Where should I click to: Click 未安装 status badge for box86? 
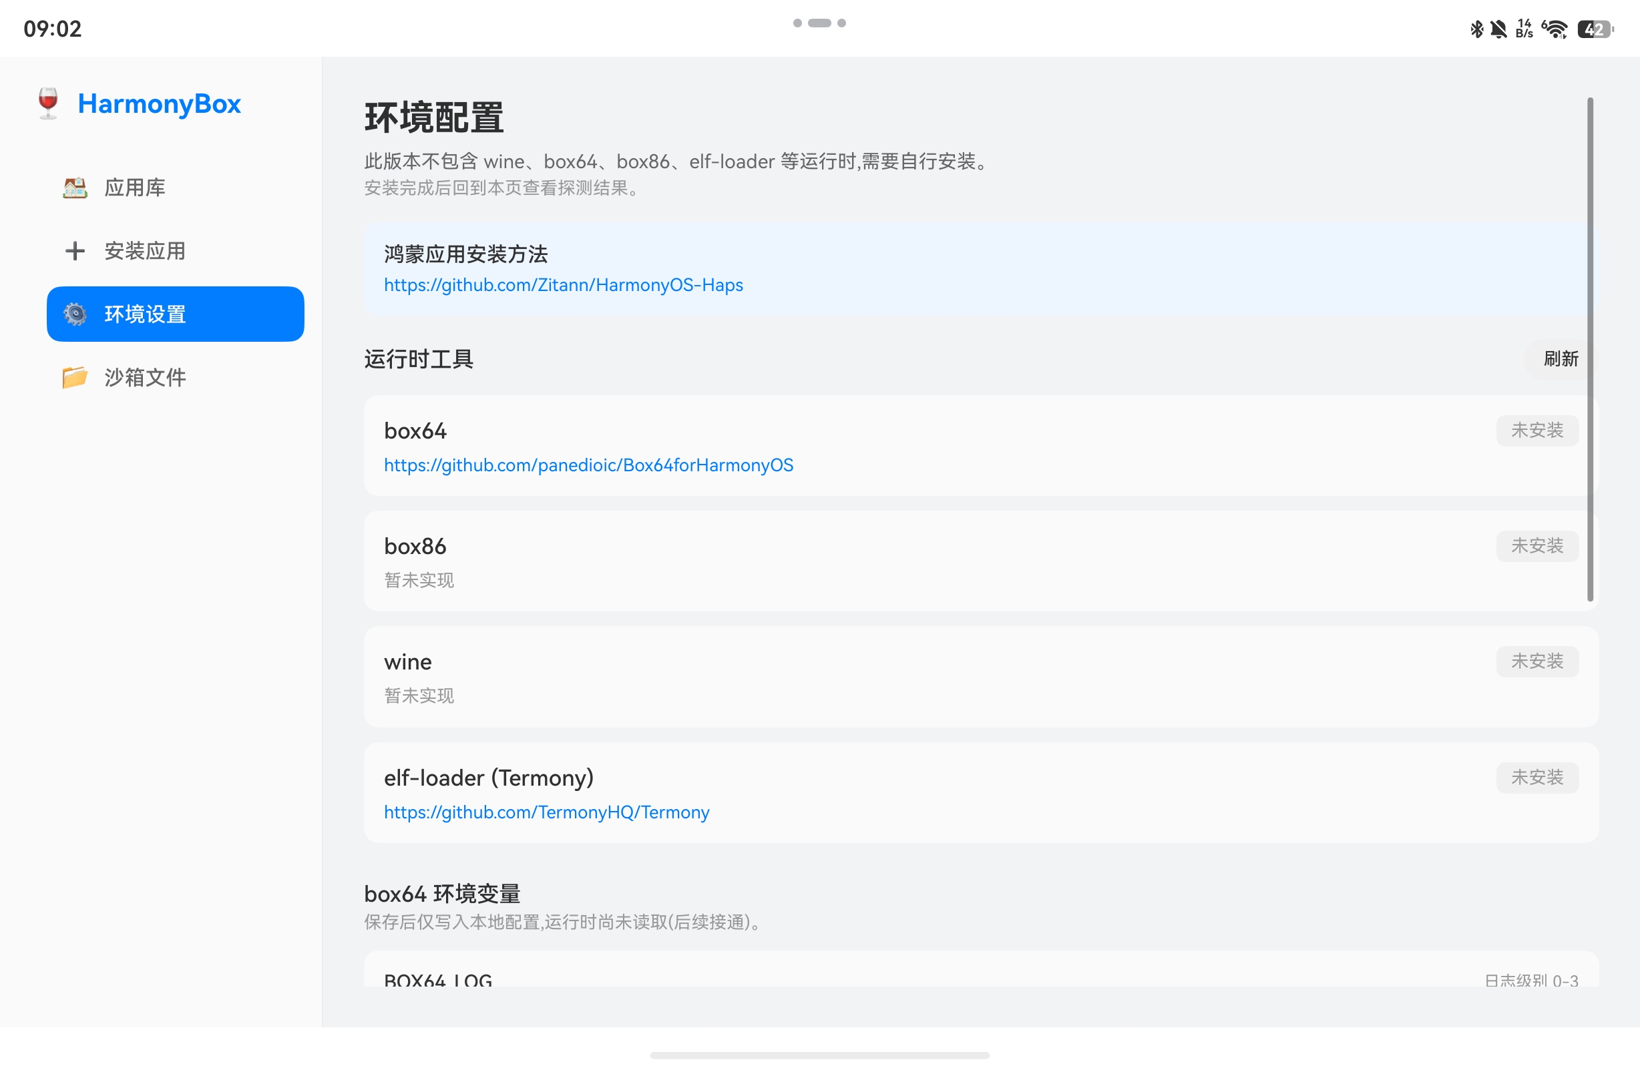(1537, 547)
